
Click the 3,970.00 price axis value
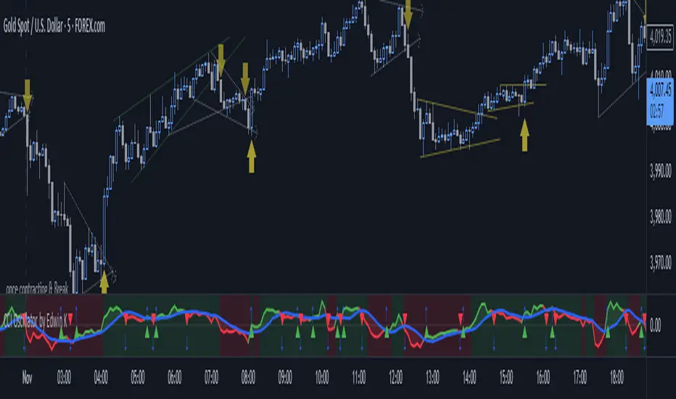(660, 262)
